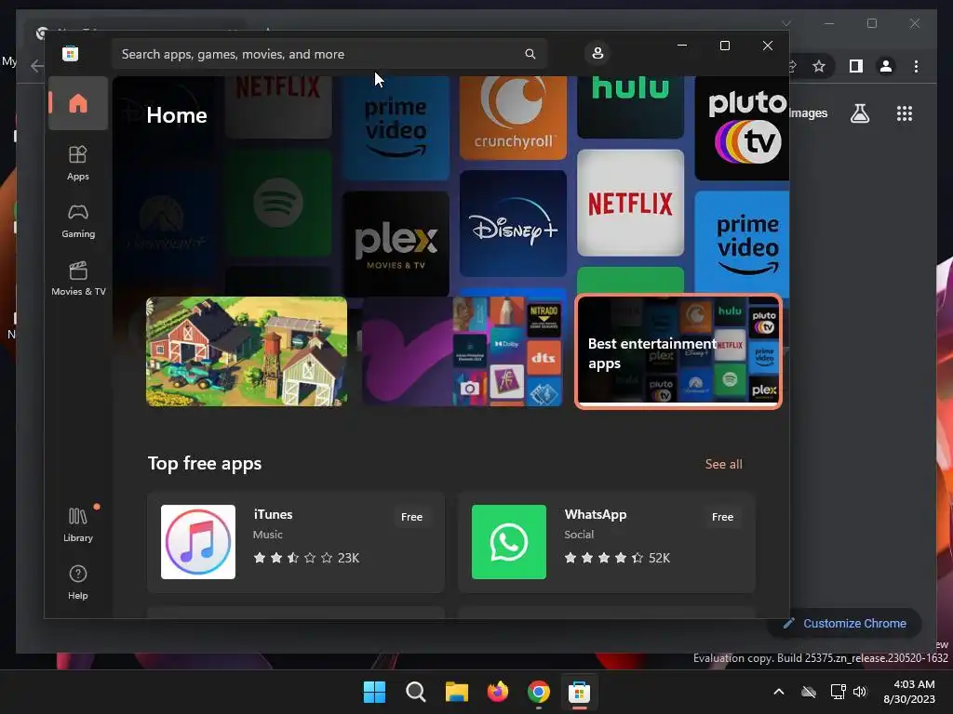This screenshot has height=714, width=953.
Task: Open File Explorer from the taskbar
Action: coord(456,692)
